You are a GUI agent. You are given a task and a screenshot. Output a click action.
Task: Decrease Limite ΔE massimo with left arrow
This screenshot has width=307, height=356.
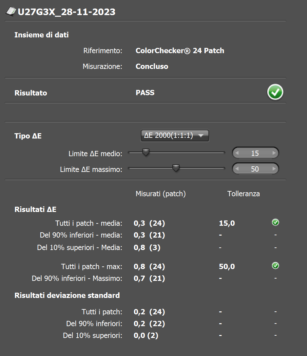point(237,169)
